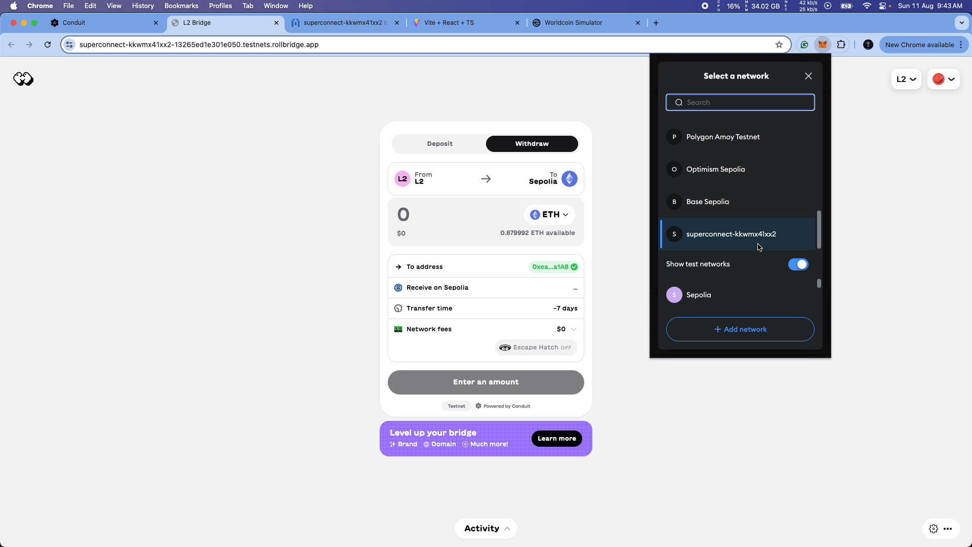Click 0.879992 ETH available balance
The height and width of the screenshot is (547, 972).
tap(538, 233)
